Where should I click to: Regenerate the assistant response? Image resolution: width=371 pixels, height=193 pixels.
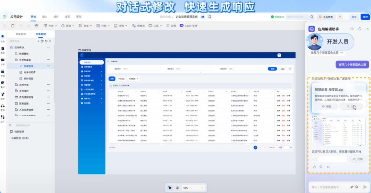(328, 167)
